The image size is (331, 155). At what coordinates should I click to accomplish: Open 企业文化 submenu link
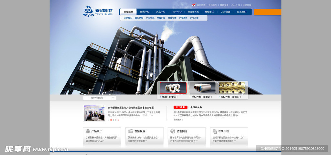tap(150, 18)
